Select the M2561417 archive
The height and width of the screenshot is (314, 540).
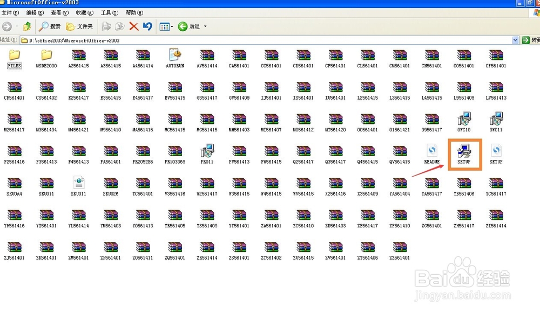[x=15, y=123]
